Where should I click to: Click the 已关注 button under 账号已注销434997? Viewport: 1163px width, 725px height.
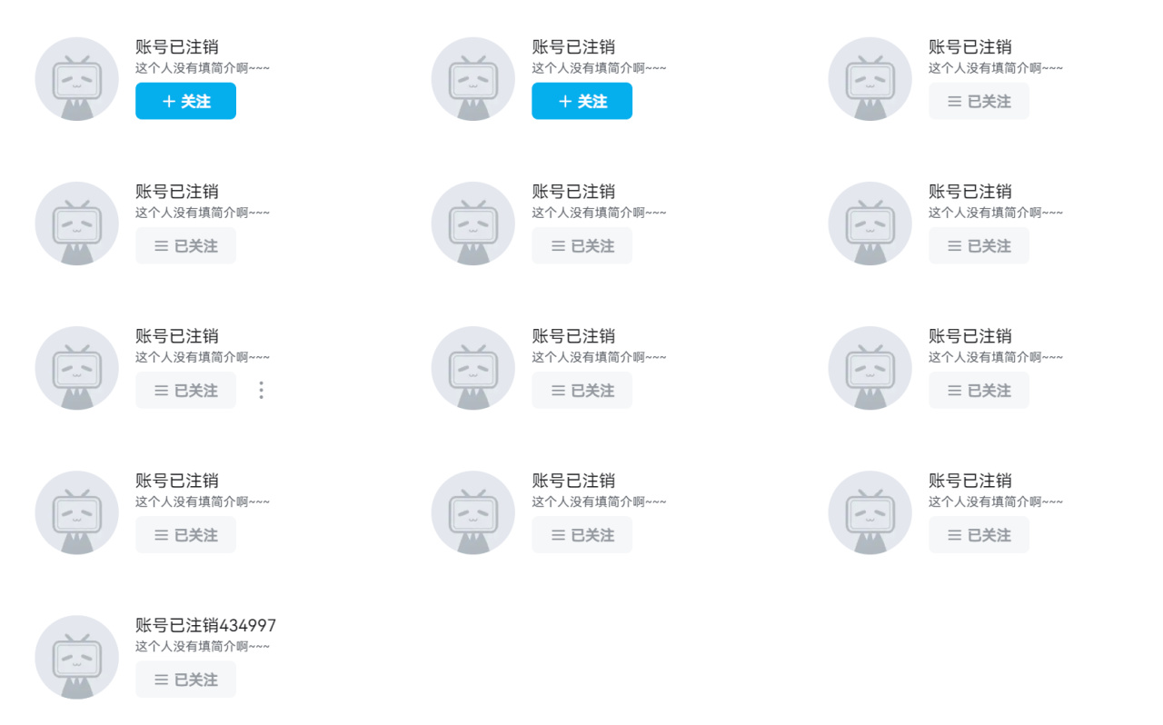(185, 680)
